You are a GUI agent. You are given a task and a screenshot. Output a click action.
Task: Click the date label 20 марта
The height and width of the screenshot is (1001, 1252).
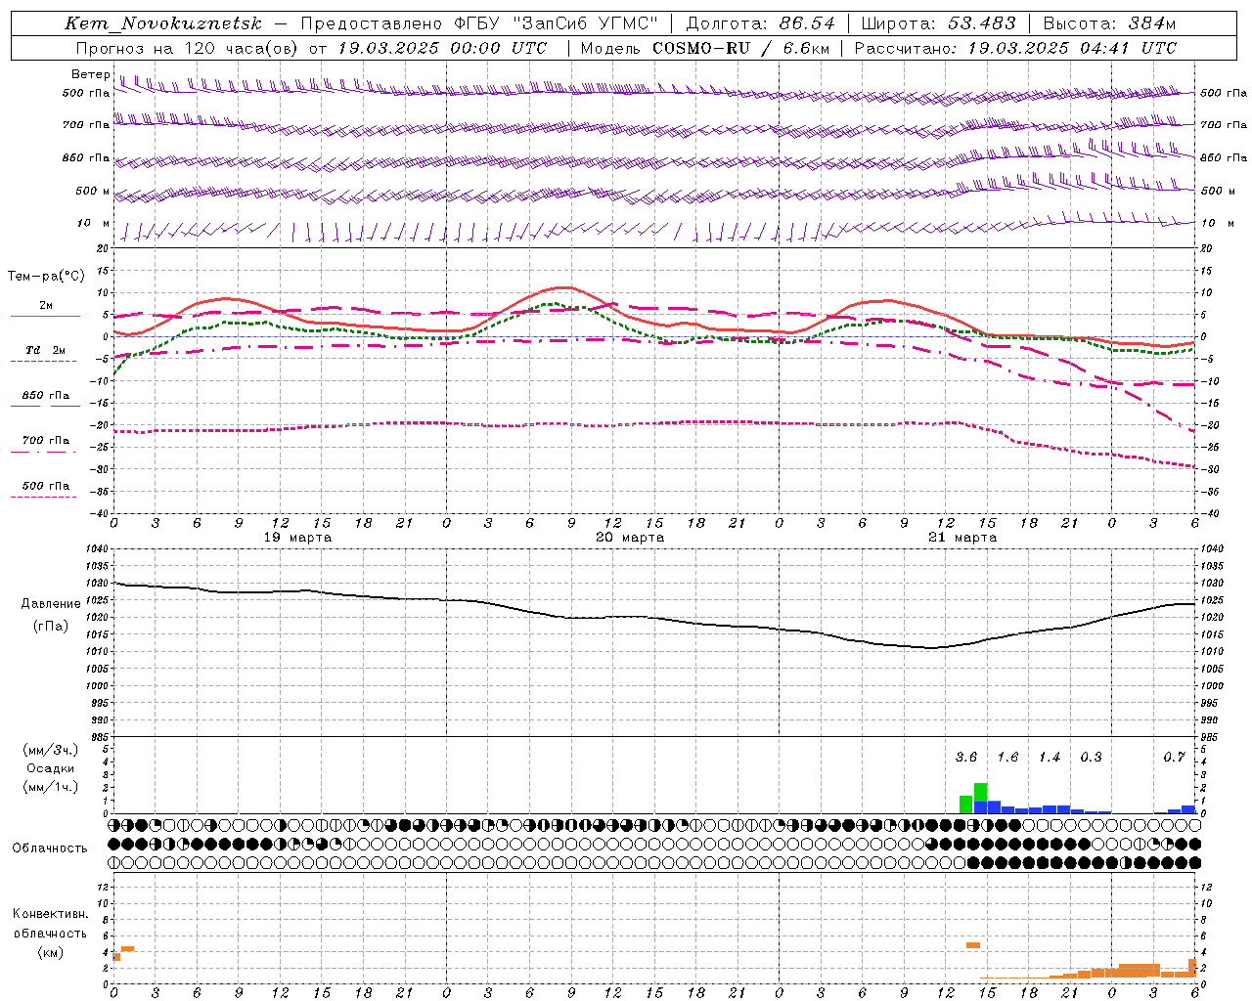pyautogui.click(x=630, y=538)
